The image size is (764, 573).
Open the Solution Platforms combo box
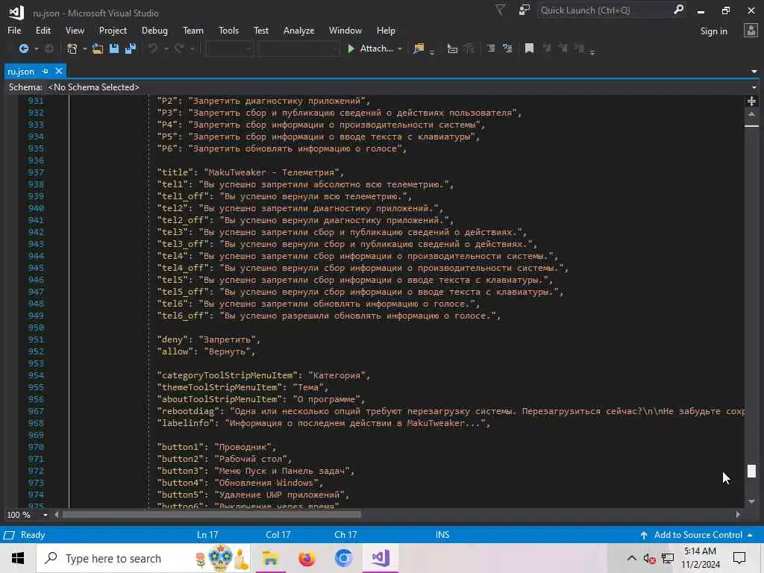coord(298,48)
